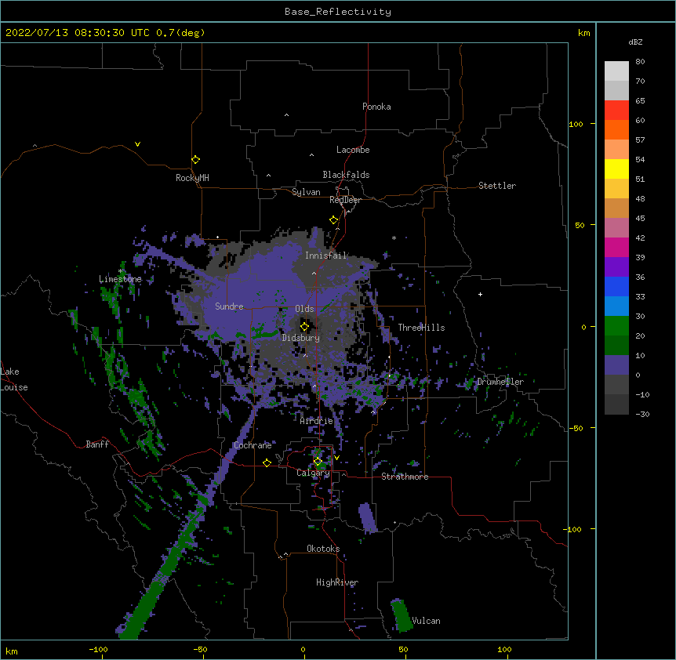Click the RockyMH label
This screenshot has height=660, width=676.
click(192, 178)
